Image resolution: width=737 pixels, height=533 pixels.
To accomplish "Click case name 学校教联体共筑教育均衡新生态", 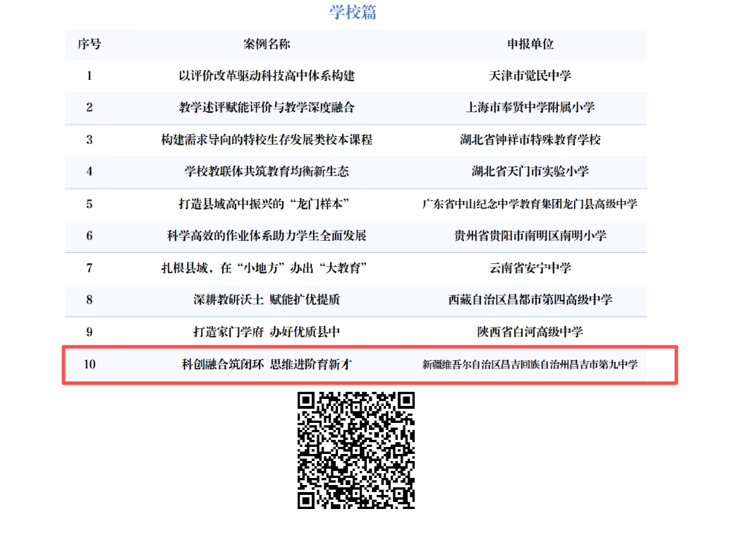I will coord(266,172).
